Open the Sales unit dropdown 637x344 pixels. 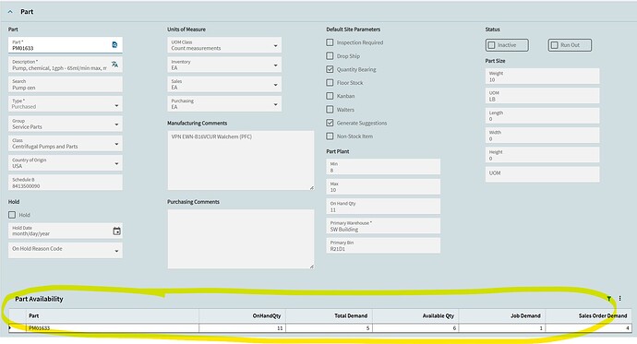point(275,85)
